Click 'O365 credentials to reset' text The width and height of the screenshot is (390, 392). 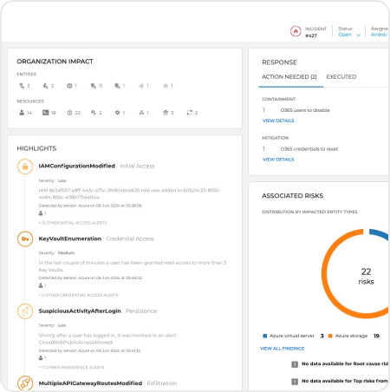(x=309, y=149)
